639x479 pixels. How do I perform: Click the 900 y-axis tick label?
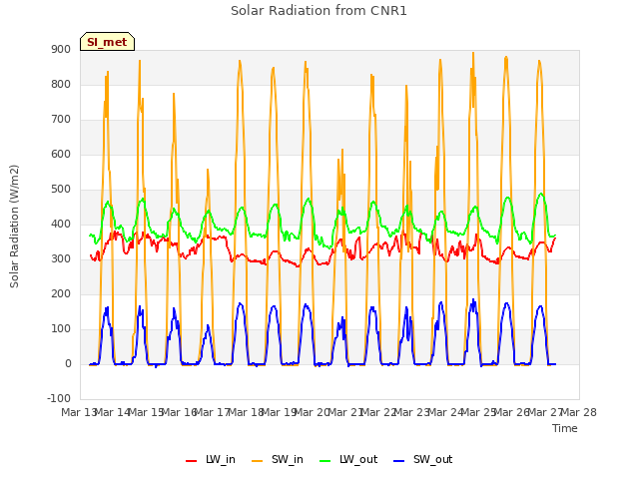61,49
